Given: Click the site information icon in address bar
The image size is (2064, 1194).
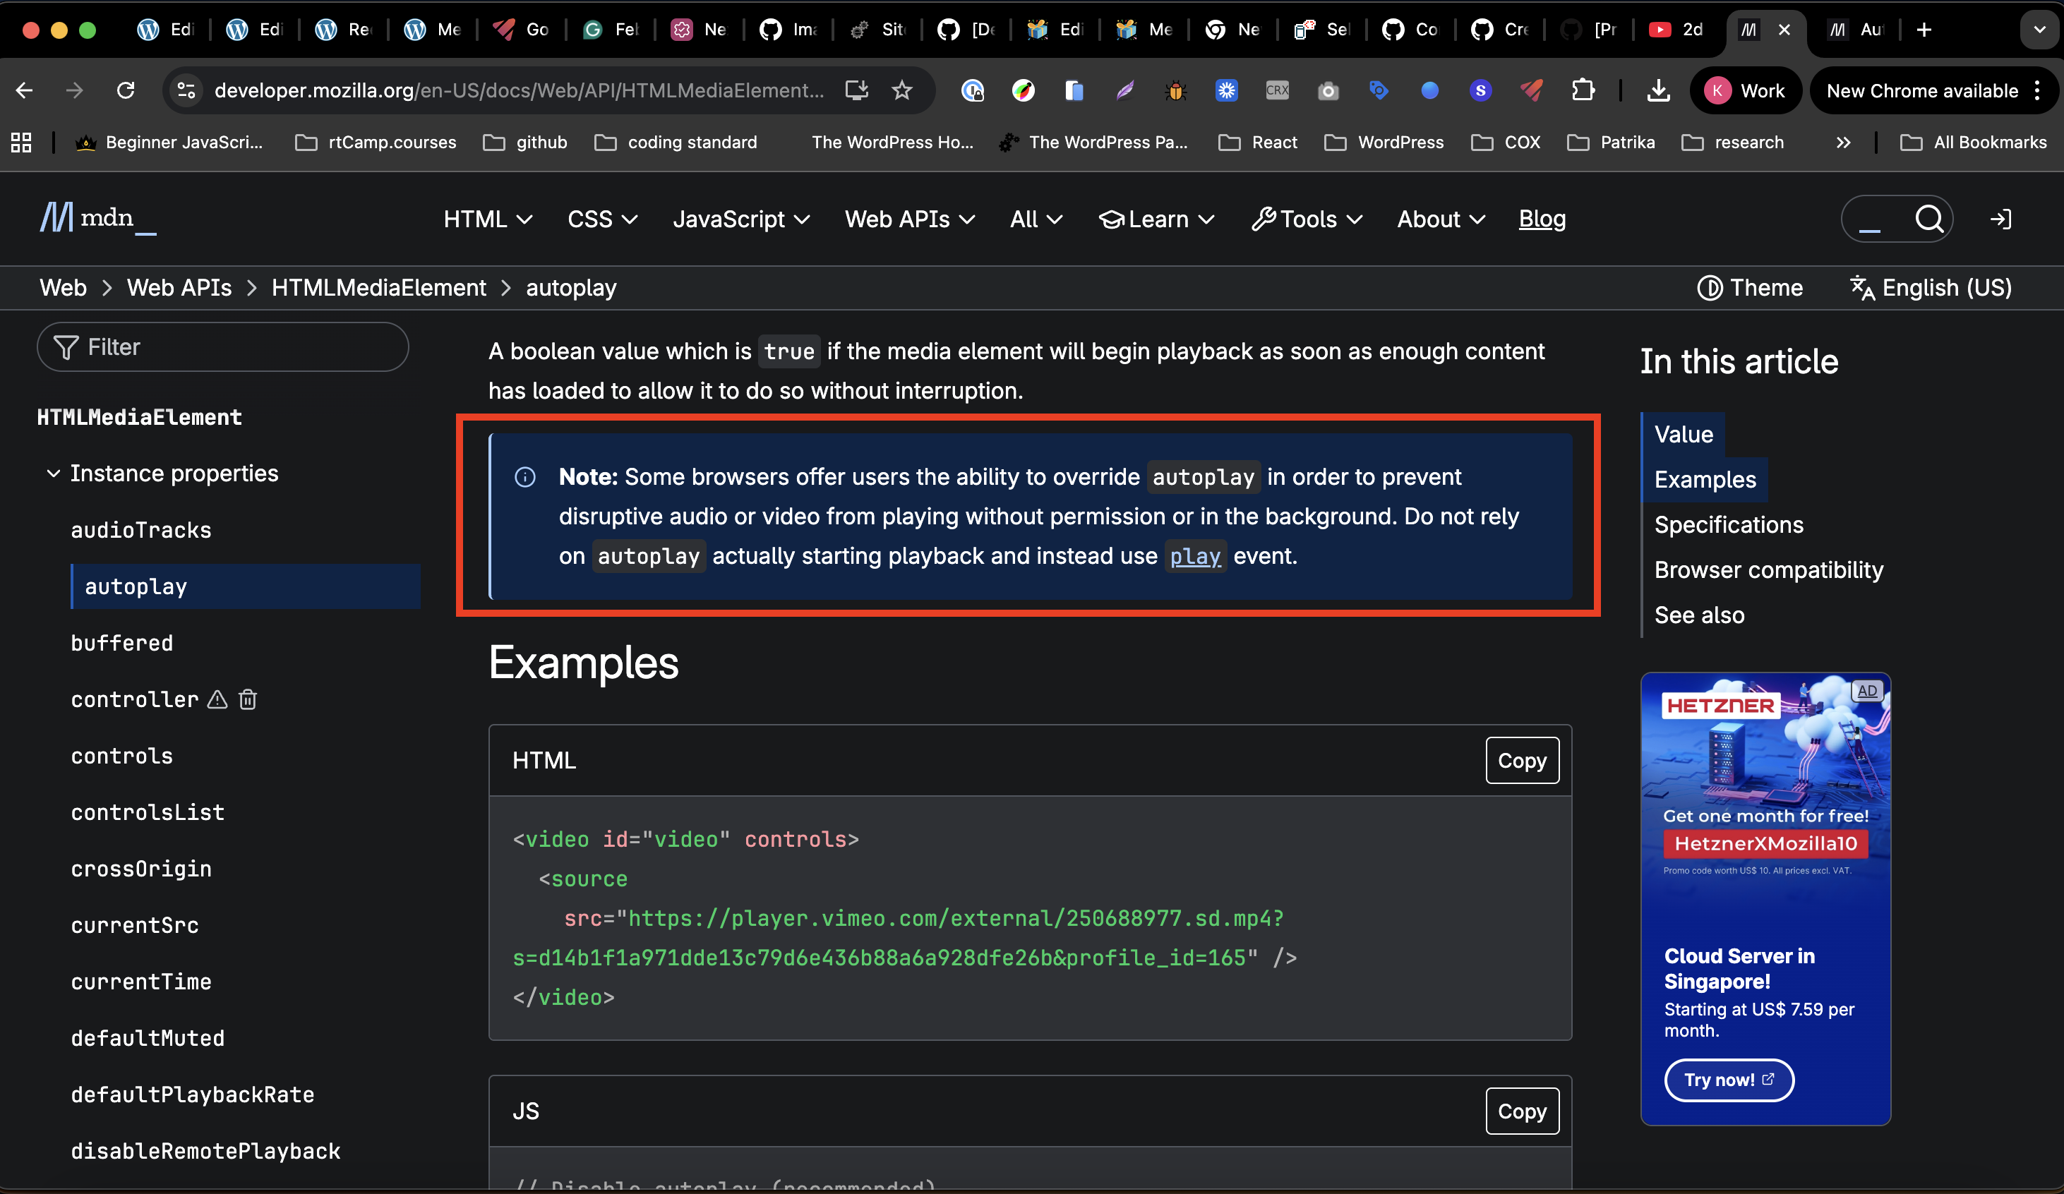Looking at the screenshot, I should point(187,90).
